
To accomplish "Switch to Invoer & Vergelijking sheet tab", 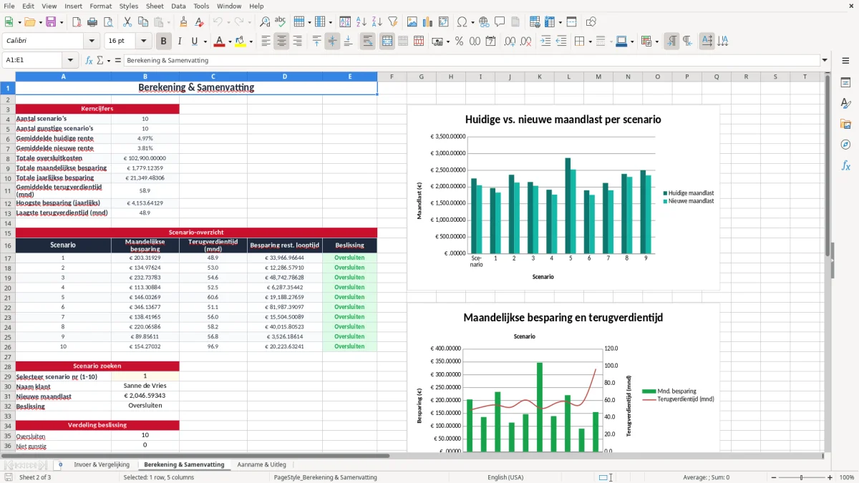I will pyautogui.click(x=102, y=464).
